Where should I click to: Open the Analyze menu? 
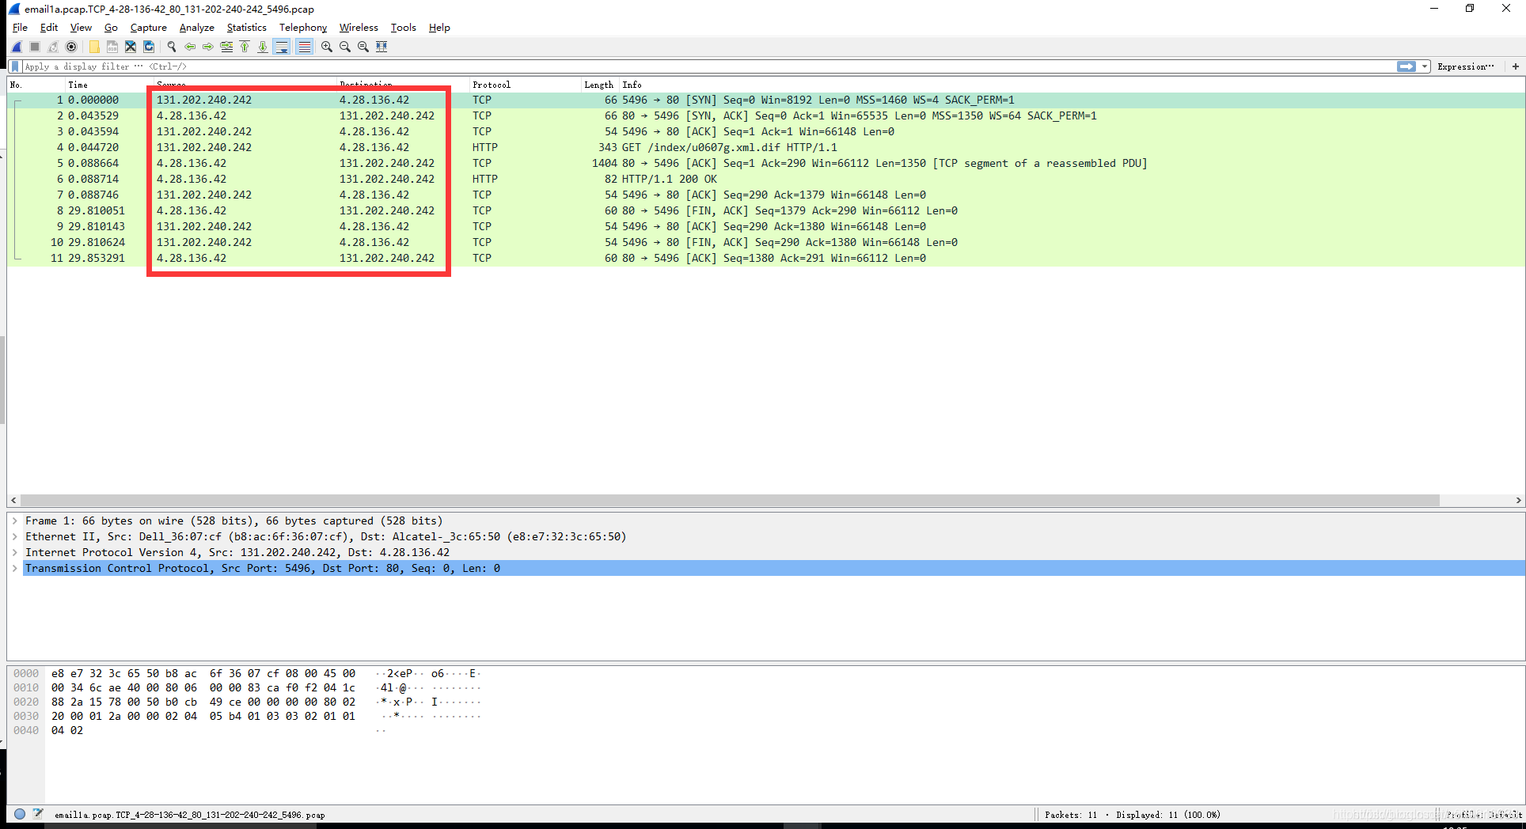197,28
